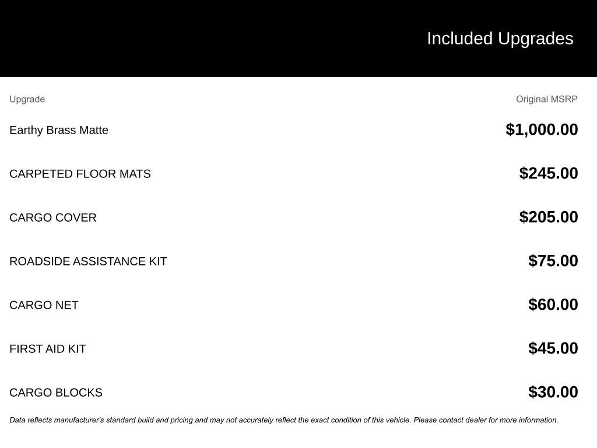Click the $75.00 price
This screenshot has width=597, height=448.
(x=553, y=261)
